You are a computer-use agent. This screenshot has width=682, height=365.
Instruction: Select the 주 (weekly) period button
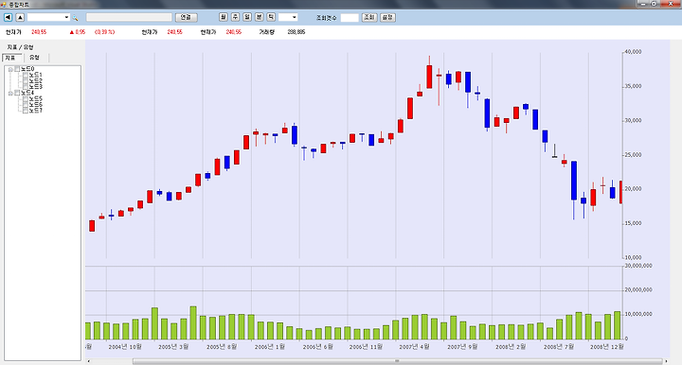[x=235, y=17]
